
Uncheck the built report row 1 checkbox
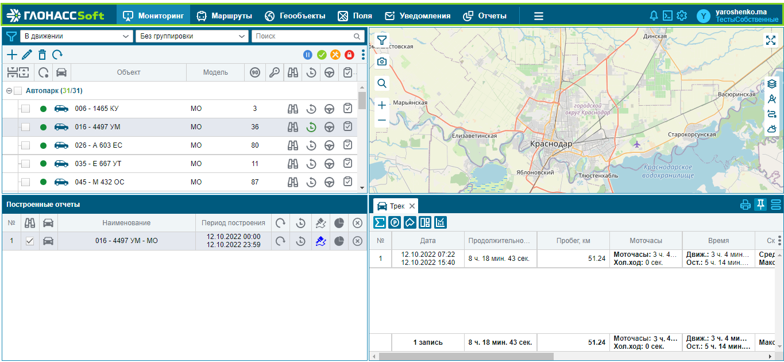[x=30, y=241]
